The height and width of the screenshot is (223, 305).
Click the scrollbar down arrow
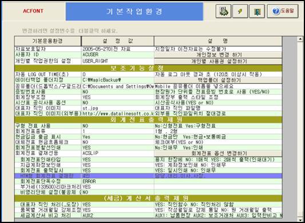300,220
